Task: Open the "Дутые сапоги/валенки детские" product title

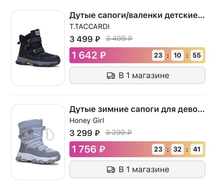Action: [x=137, y=15]
